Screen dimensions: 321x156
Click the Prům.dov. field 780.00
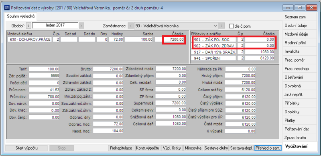[44, 96]
